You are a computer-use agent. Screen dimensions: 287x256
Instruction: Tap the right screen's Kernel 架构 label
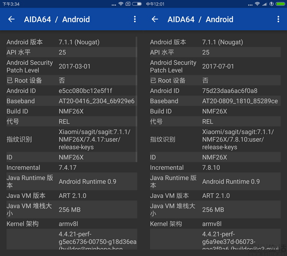(x=166, y=224)
